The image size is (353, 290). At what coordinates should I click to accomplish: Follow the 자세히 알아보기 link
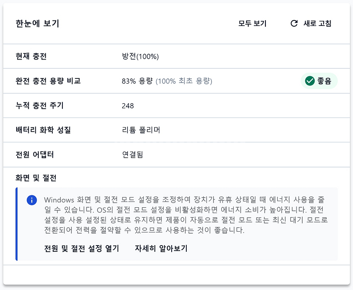[161, 248]
